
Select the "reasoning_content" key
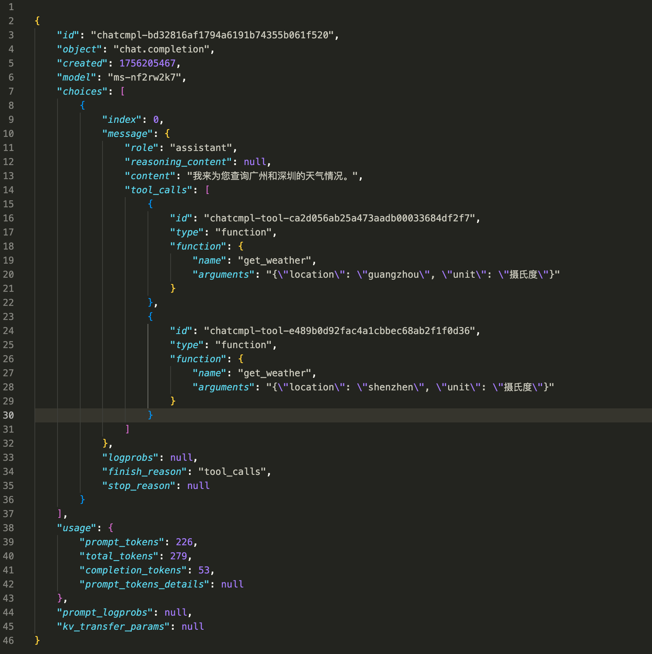pyautogui.click(x=178, y=162)
